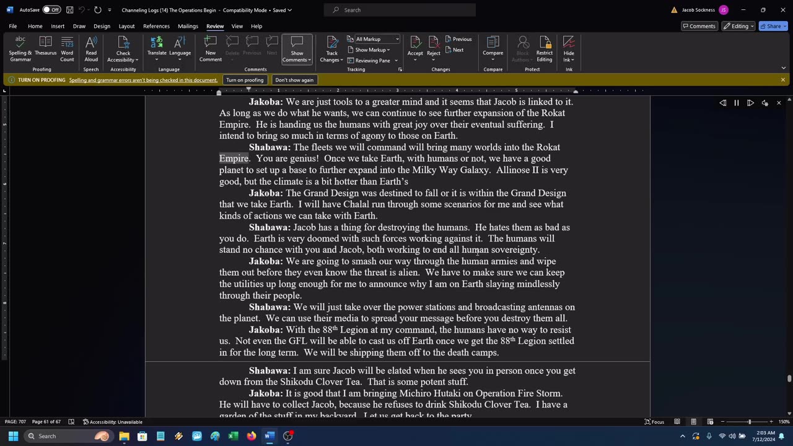Open Language options
Image resolution: width=793 pixels, height=446 pixels.
pyautogui.click(x=180, y=49)
